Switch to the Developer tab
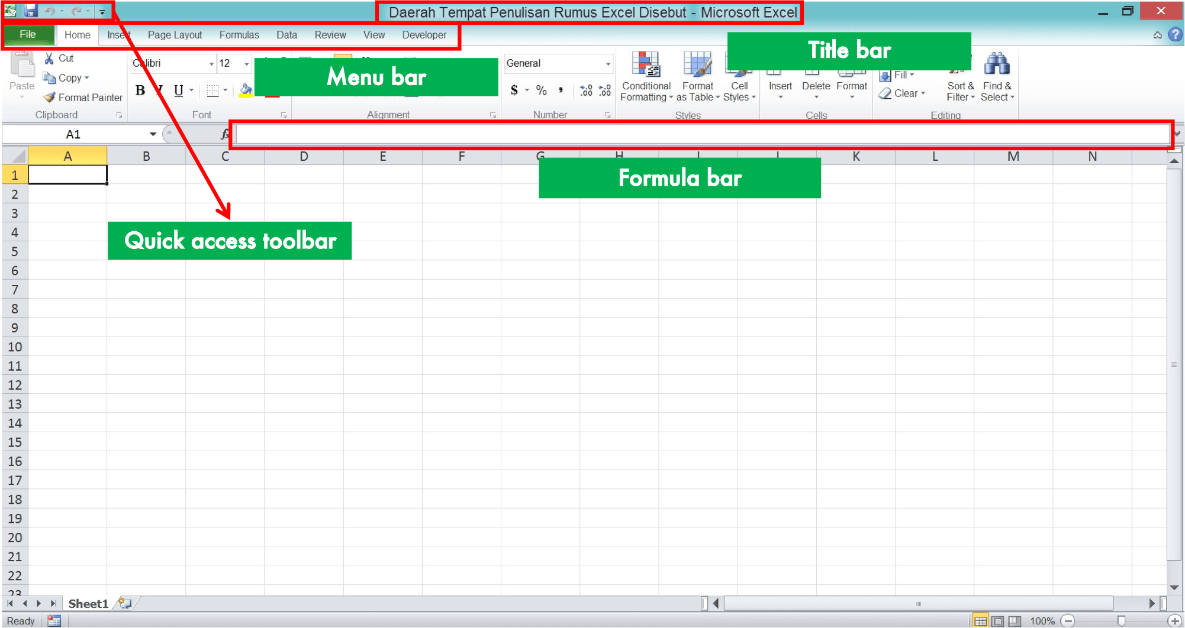The image size is (1185, 628). coord(424,35)
